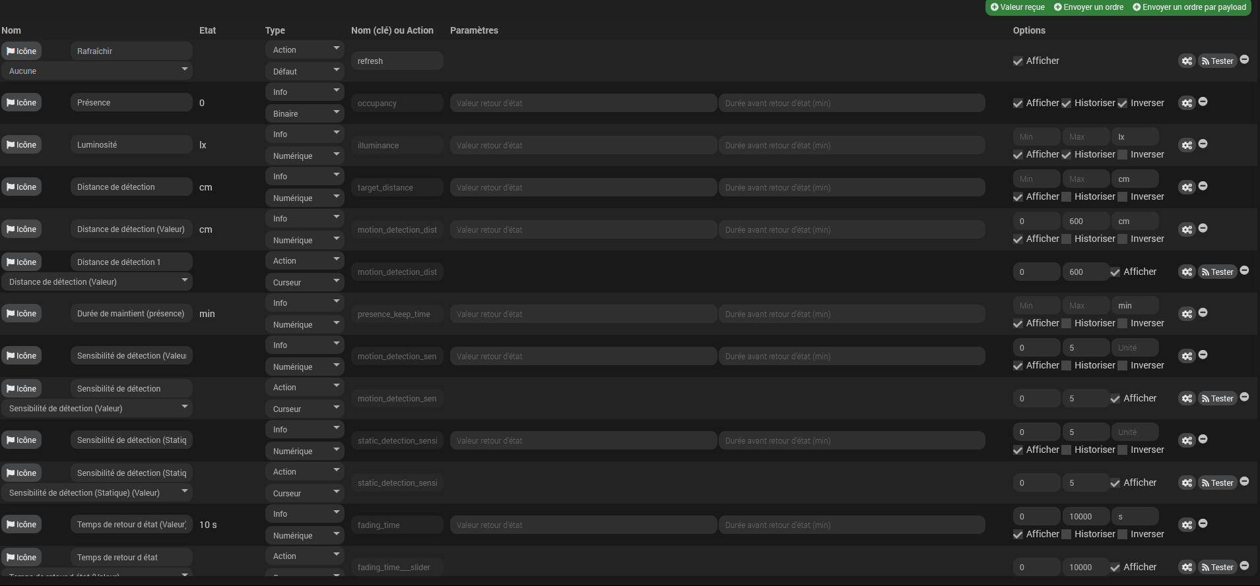
Task: Click Envoyer un ordre par payload
Action: pos(1189,7)
